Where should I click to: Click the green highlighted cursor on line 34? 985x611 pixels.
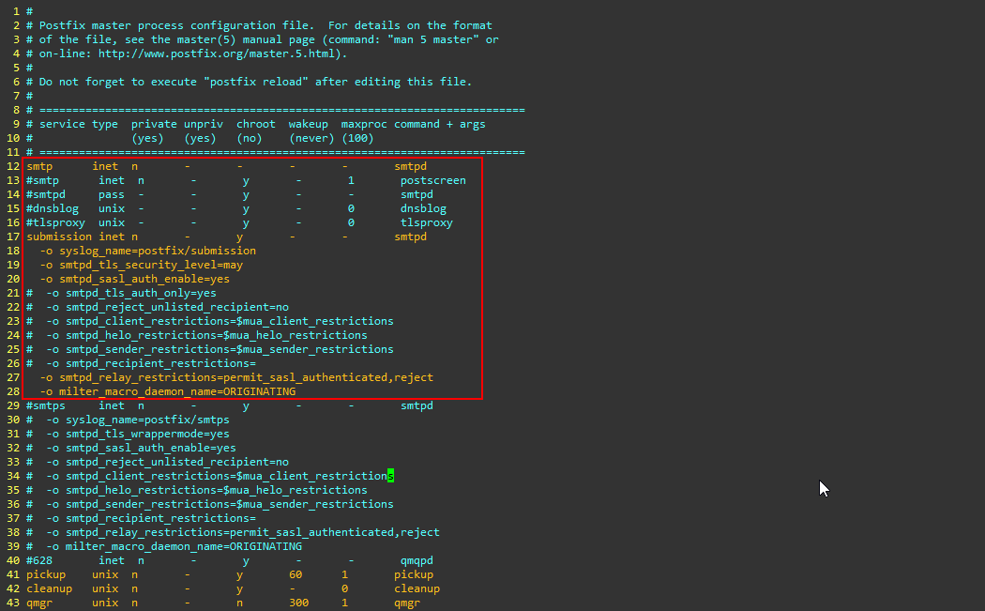[x=391, y=476]
